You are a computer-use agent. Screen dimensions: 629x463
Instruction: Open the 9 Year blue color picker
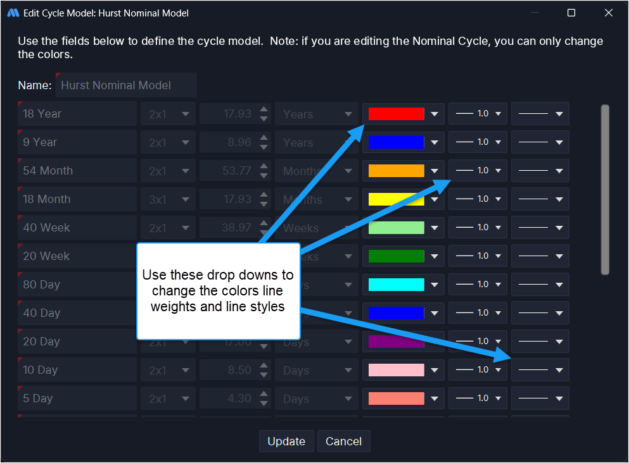tap(396, 142)
